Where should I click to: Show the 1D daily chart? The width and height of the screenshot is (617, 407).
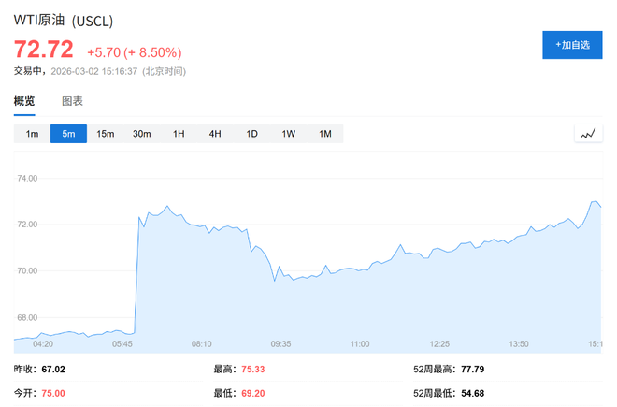(x=251, y=134)
